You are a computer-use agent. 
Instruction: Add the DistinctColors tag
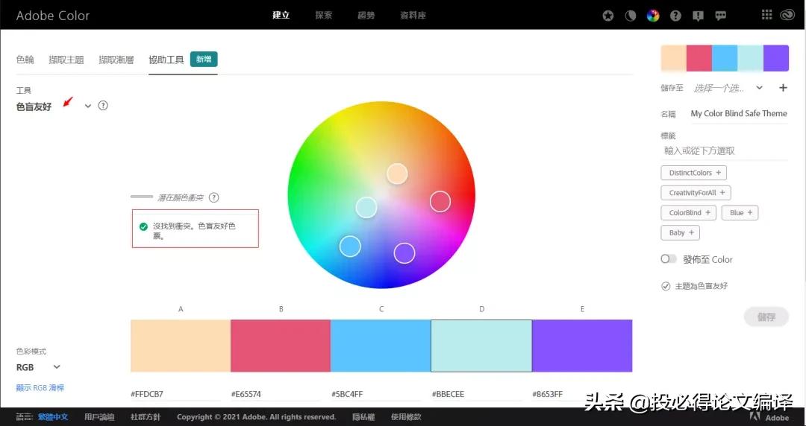(x=693, y=173)
